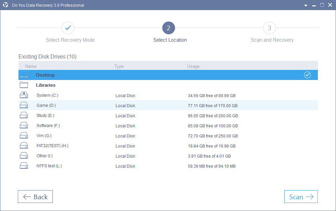Click the System (C:) drive icon
Viewport: 336px width, 211px height.
click(24, 95)
